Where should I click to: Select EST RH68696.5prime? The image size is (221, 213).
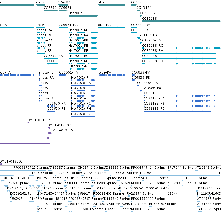pyautogui.click(x=162, y=204)
